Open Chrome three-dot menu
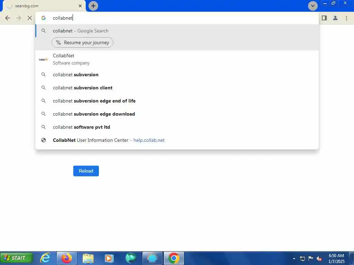The image size is (354, 265). (x=346, y=18)
